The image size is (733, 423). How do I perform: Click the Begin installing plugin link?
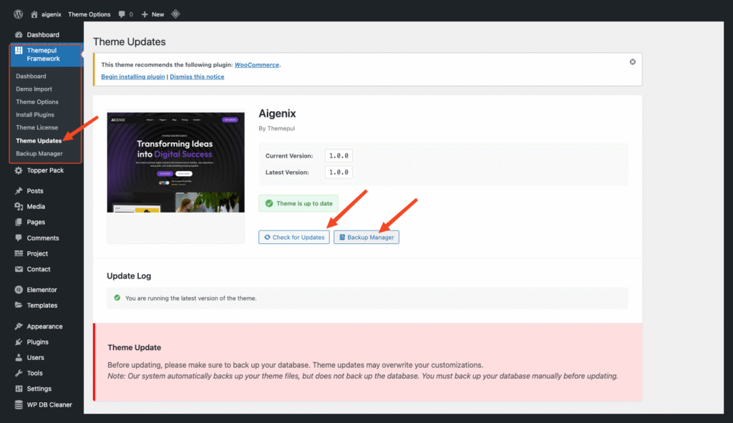tap(132, 77)
